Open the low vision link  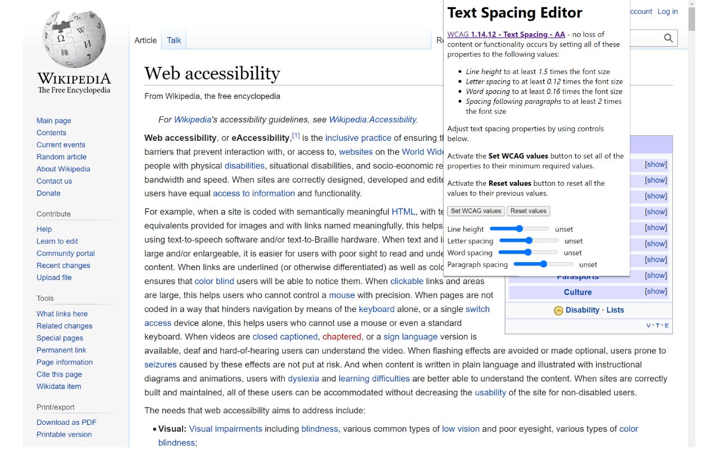click(x=461, y=429)
